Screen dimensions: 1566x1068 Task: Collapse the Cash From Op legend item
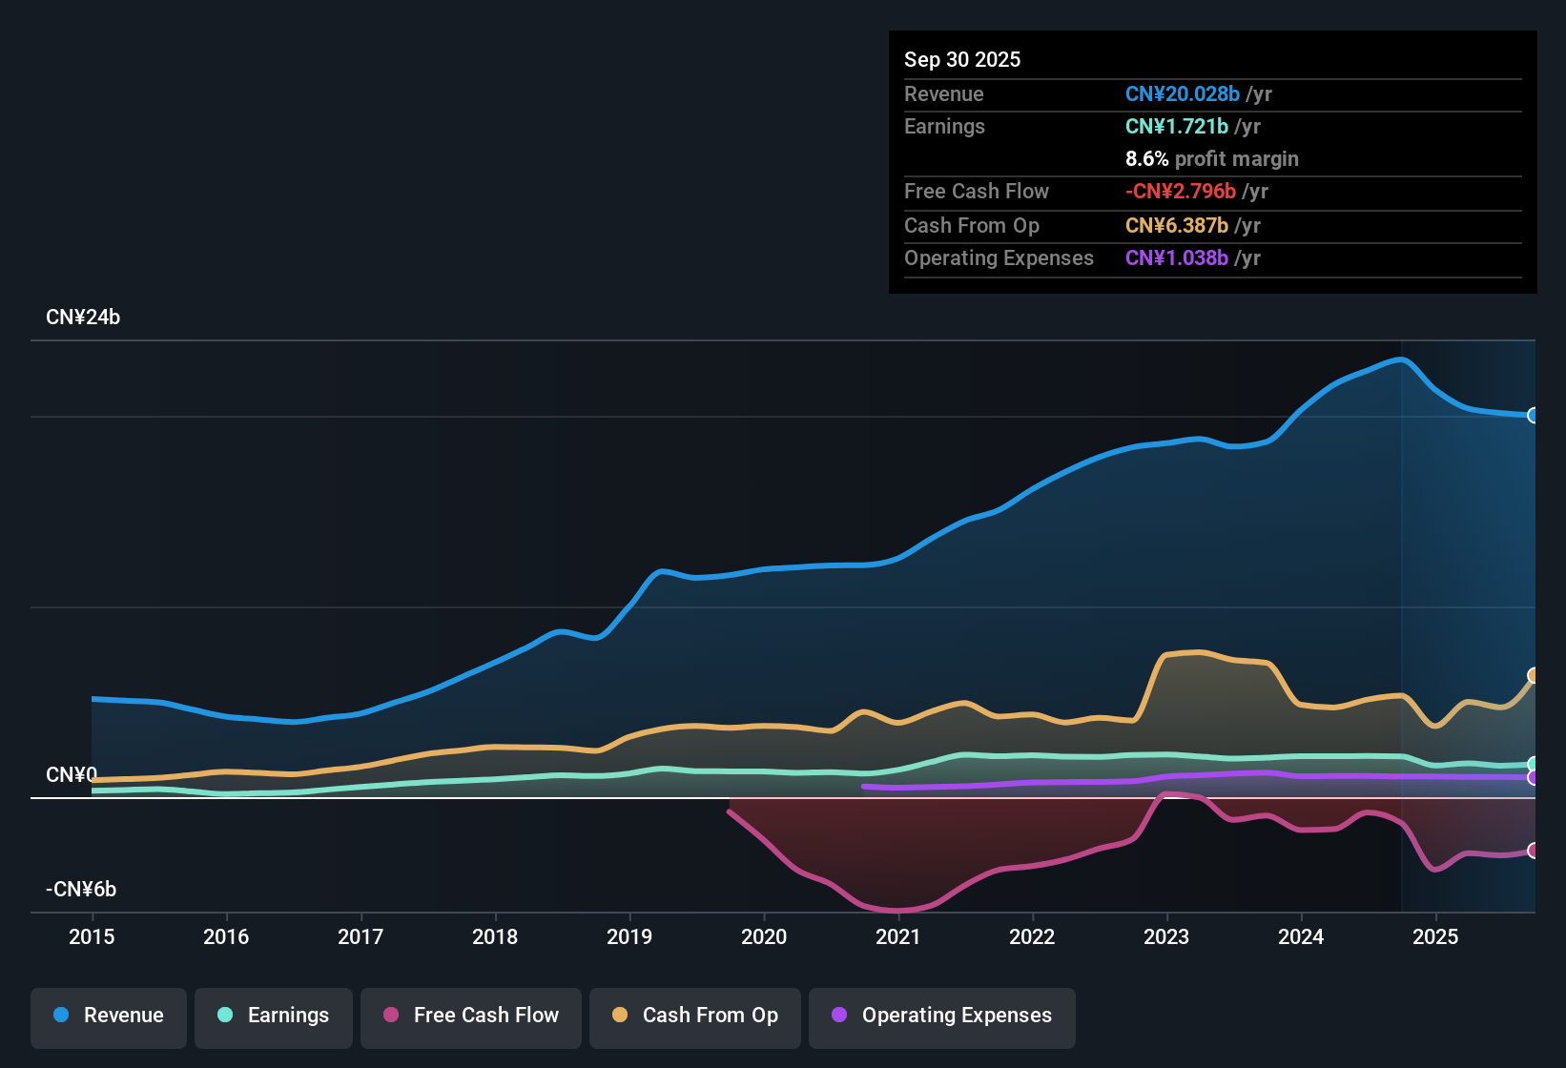click(x=694, y=1016)
